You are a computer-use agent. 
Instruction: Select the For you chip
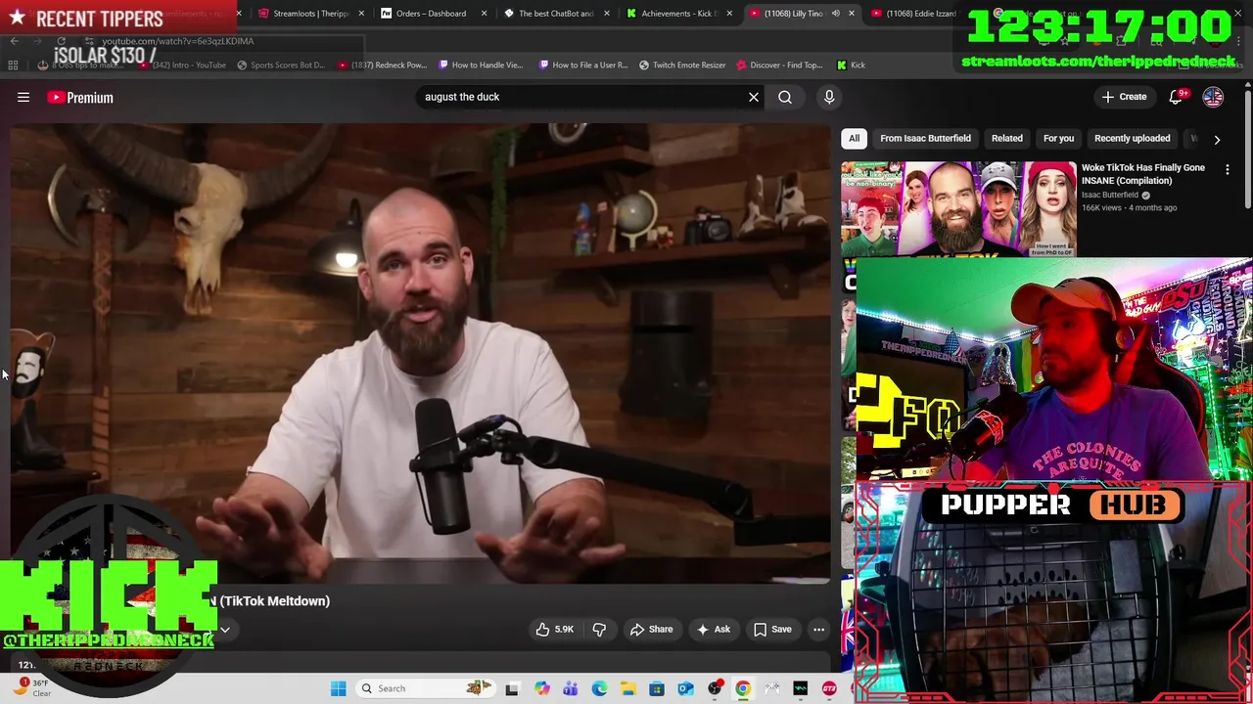tap(1058, 139)
